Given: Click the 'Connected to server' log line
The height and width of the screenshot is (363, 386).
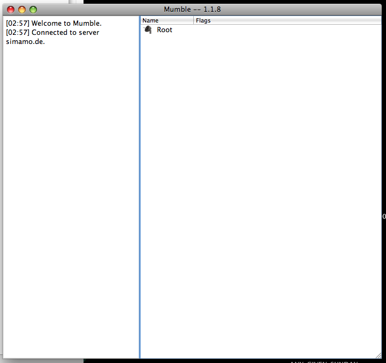Looking at the screenshot, I should point(65,33).
